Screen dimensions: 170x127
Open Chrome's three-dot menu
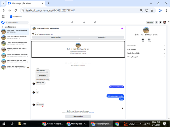pos(166,10)
